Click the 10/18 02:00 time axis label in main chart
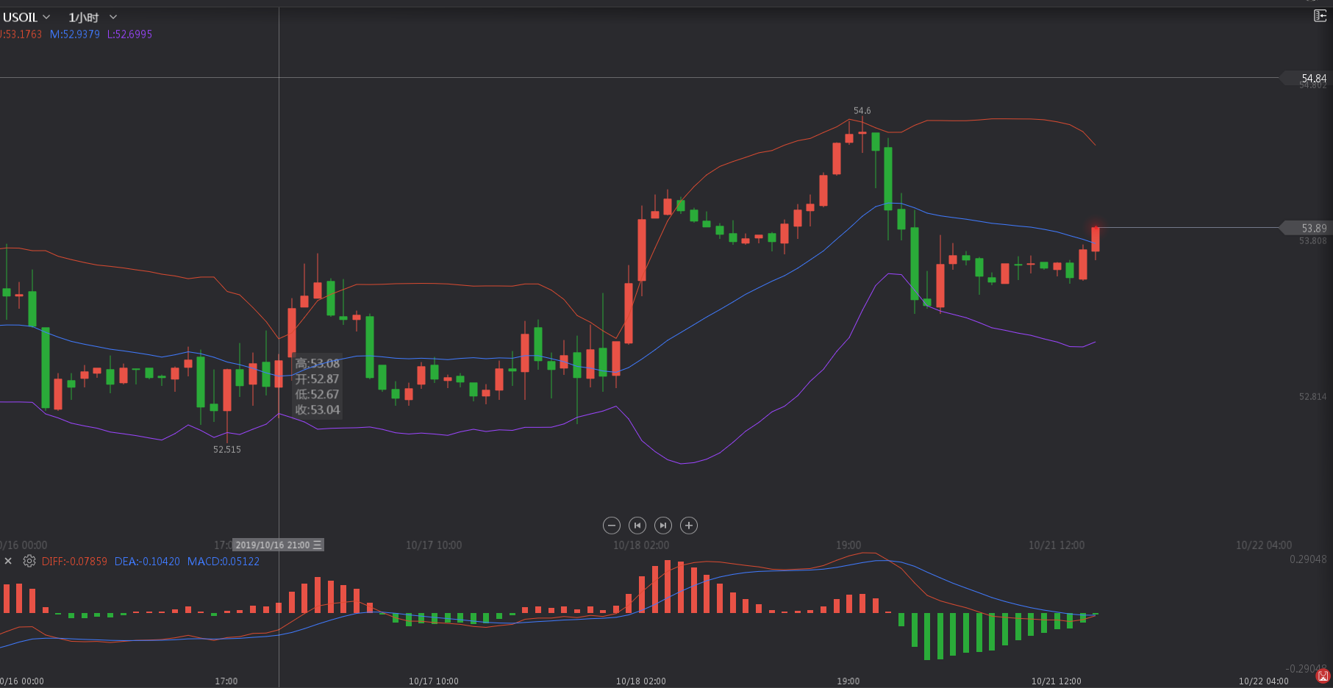The height and width of the screenshot is (688, 1333). [641, 545]
